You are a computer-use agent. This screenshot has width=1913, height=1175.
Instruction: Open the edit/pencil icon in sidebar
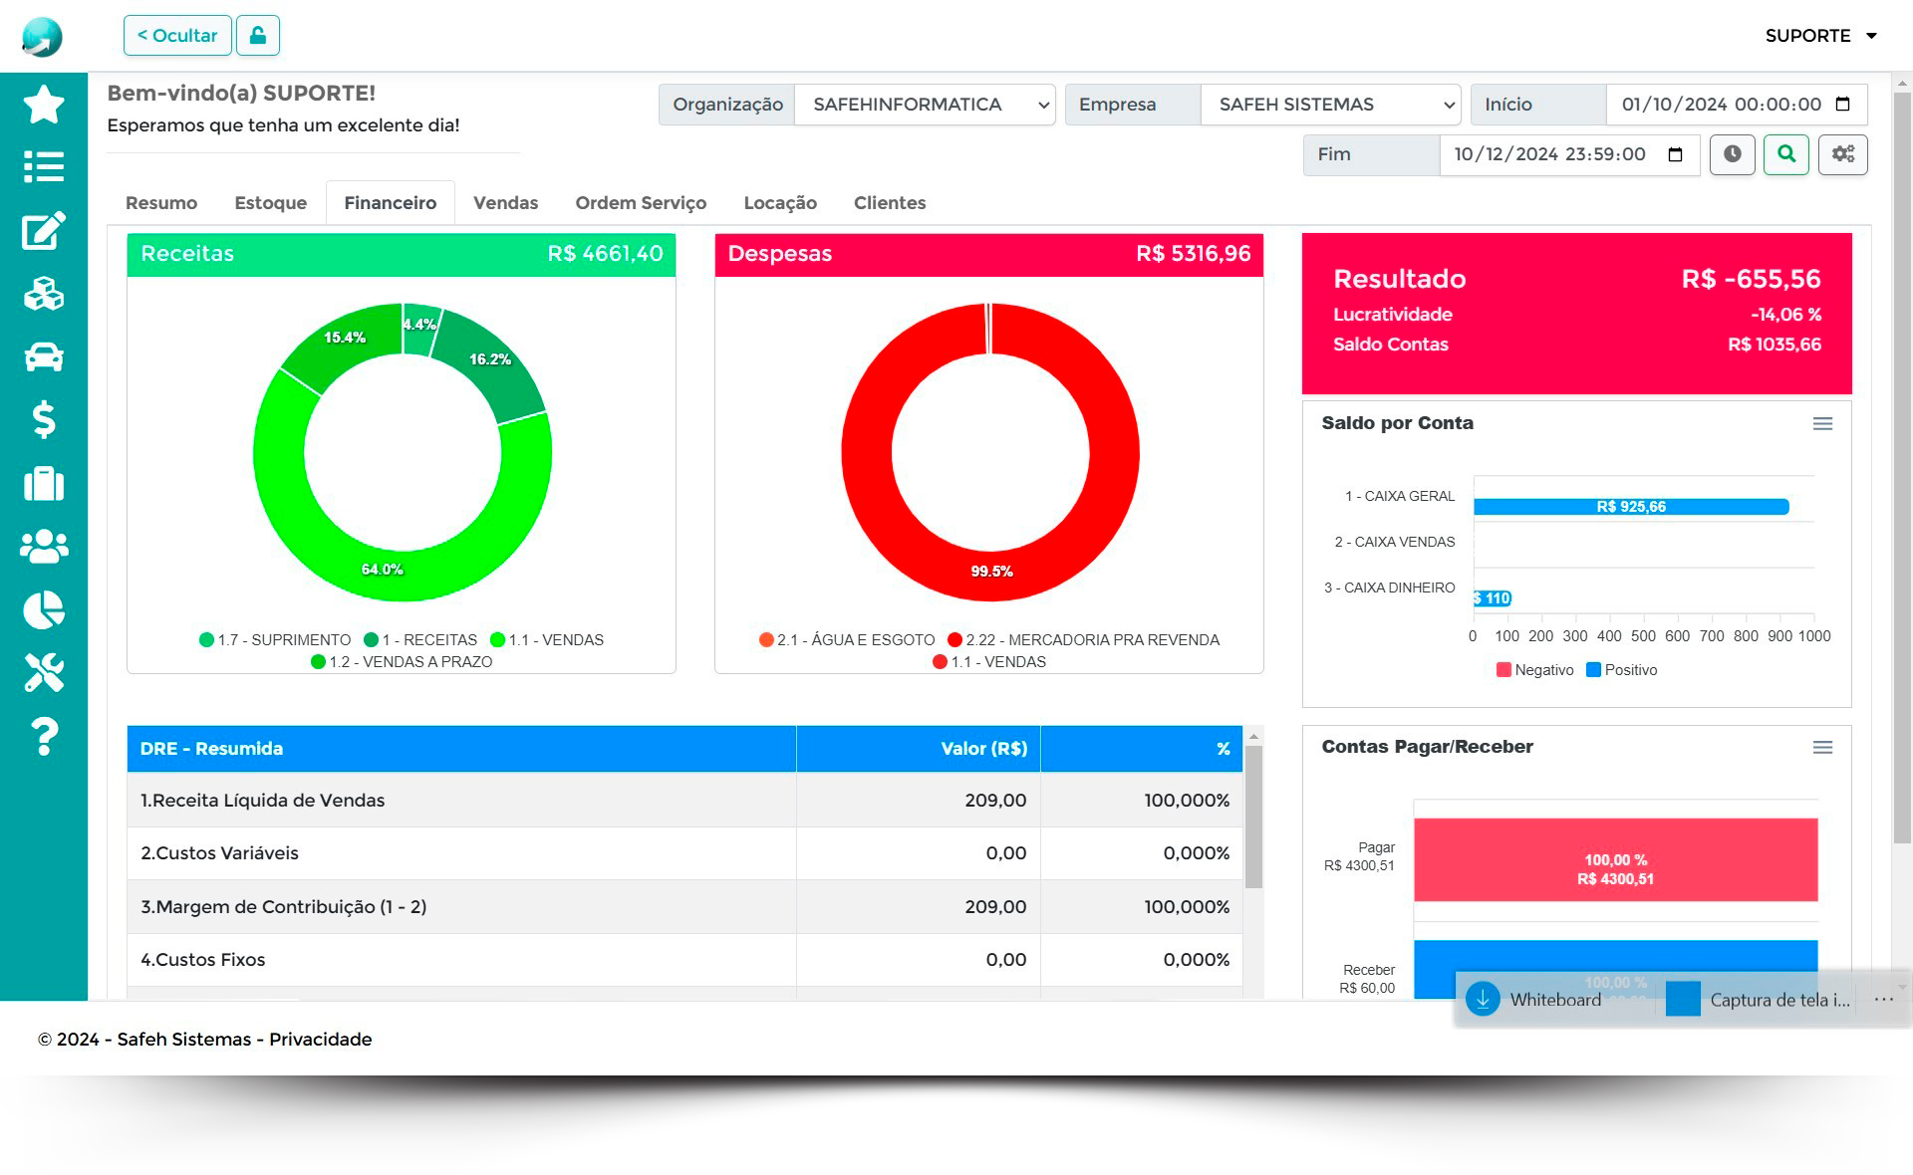pos(44,230)
